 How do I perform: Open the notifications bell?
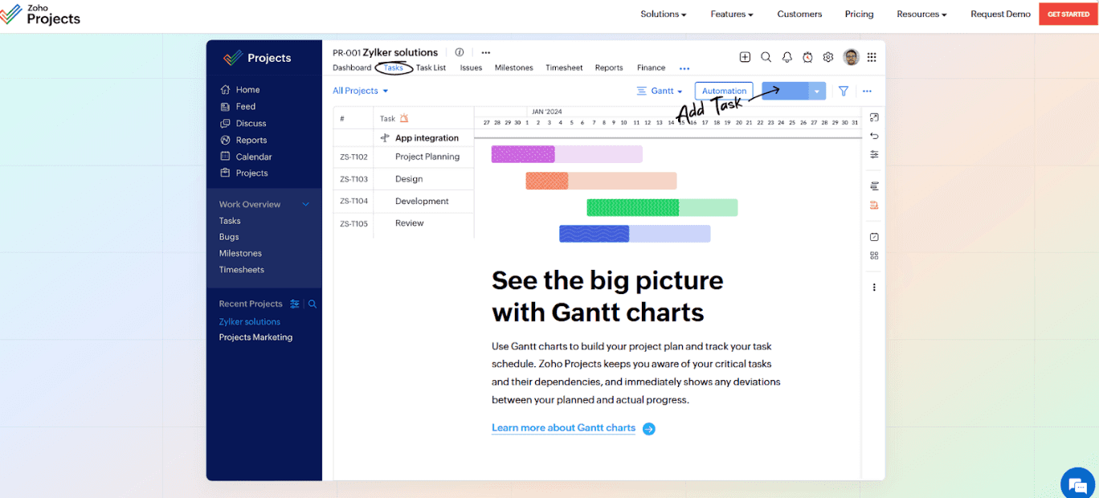point(786,57)
